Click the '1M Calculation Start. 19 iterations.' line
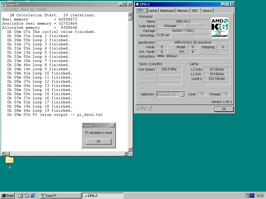The width and height of the screenshot is (266, 199). coord(52,15)
